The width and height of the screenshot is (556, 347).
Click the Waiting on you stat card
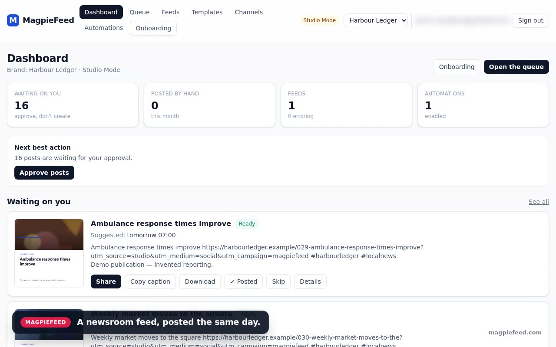73,105
